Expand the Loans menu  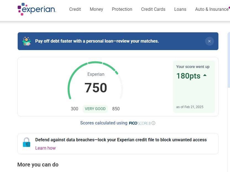pyautogui.click(x=180, y=9)
